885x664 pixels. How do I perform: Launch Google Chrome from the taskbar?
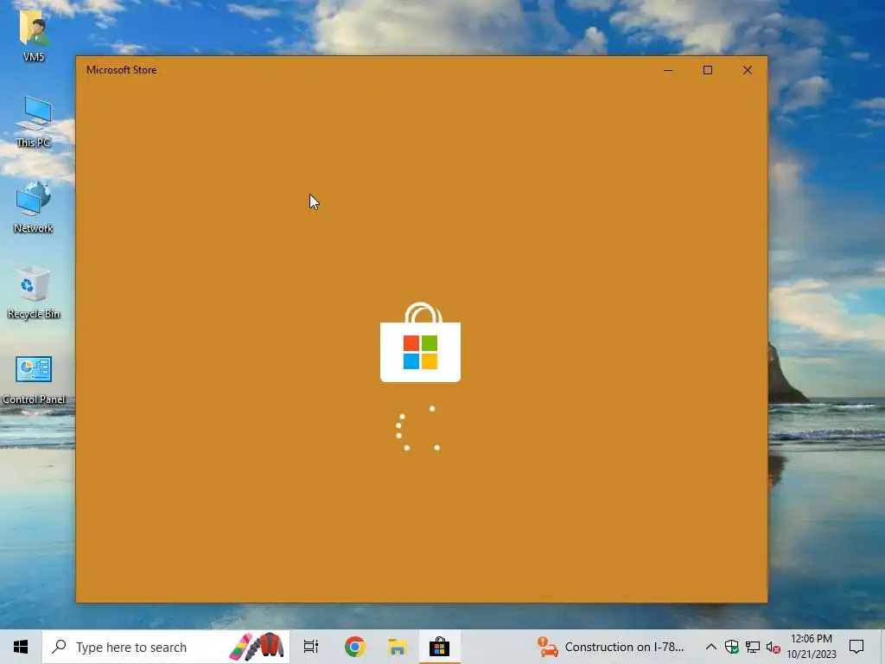click(355, 647)
